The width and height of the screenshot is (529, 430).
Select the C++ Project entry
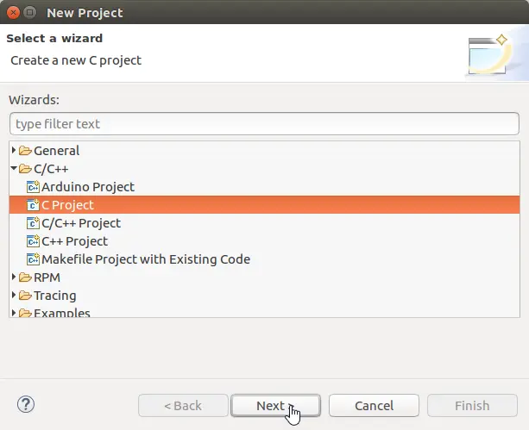pyautogui.click(x=75, y=241)
